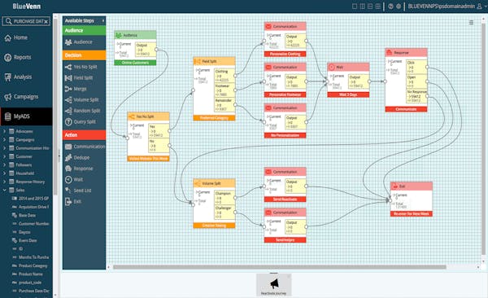Image resolution: width=488 pixels, height=298 pixels.
Task: Expand the Household tree node
Action: tap(4, 173)
